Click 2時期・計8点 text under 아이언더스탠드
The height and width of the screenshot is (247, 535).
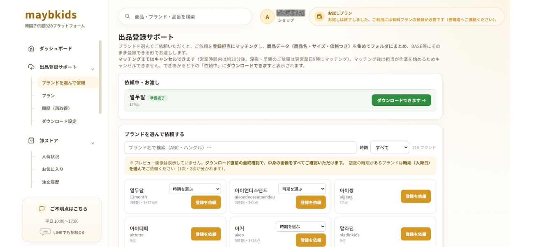247,203
